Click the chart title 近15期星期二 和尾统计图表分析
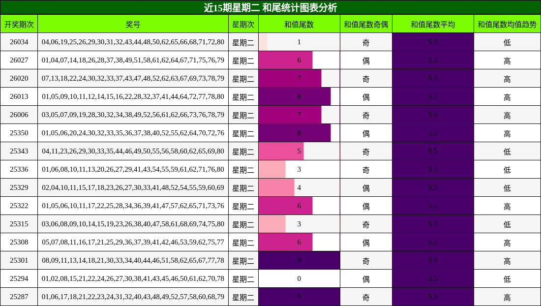Image resolution: width=541 pixels, height=306 pixels. 270,7
